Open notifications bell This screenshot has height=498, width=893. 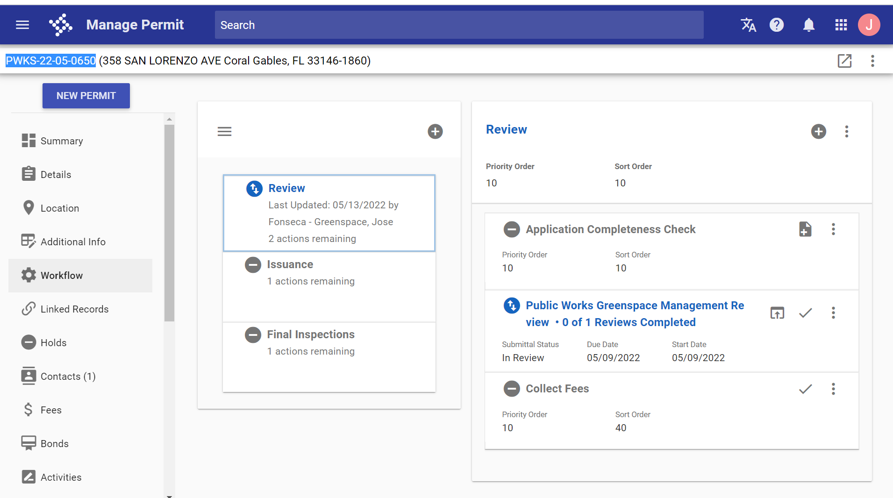808,25
